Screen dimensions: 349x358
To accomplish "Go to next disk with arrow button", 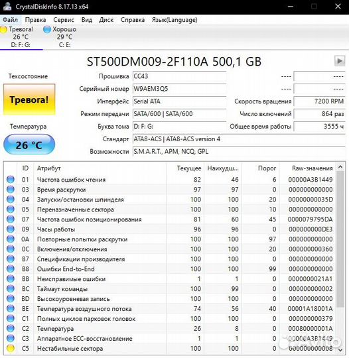I will [340, 61].
